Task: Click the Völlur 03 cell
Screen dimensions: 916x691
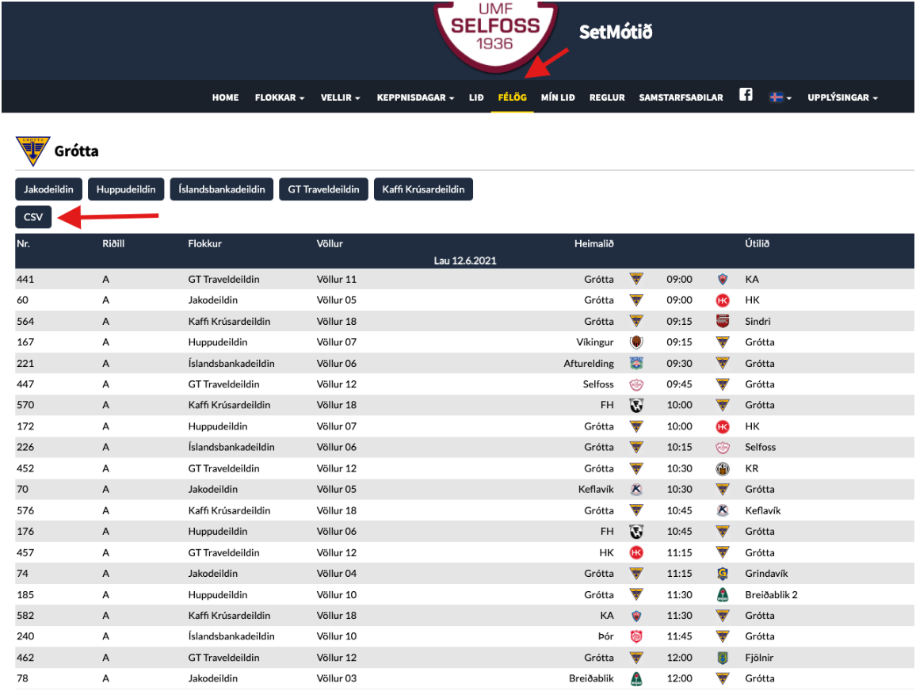Action: 337,679
